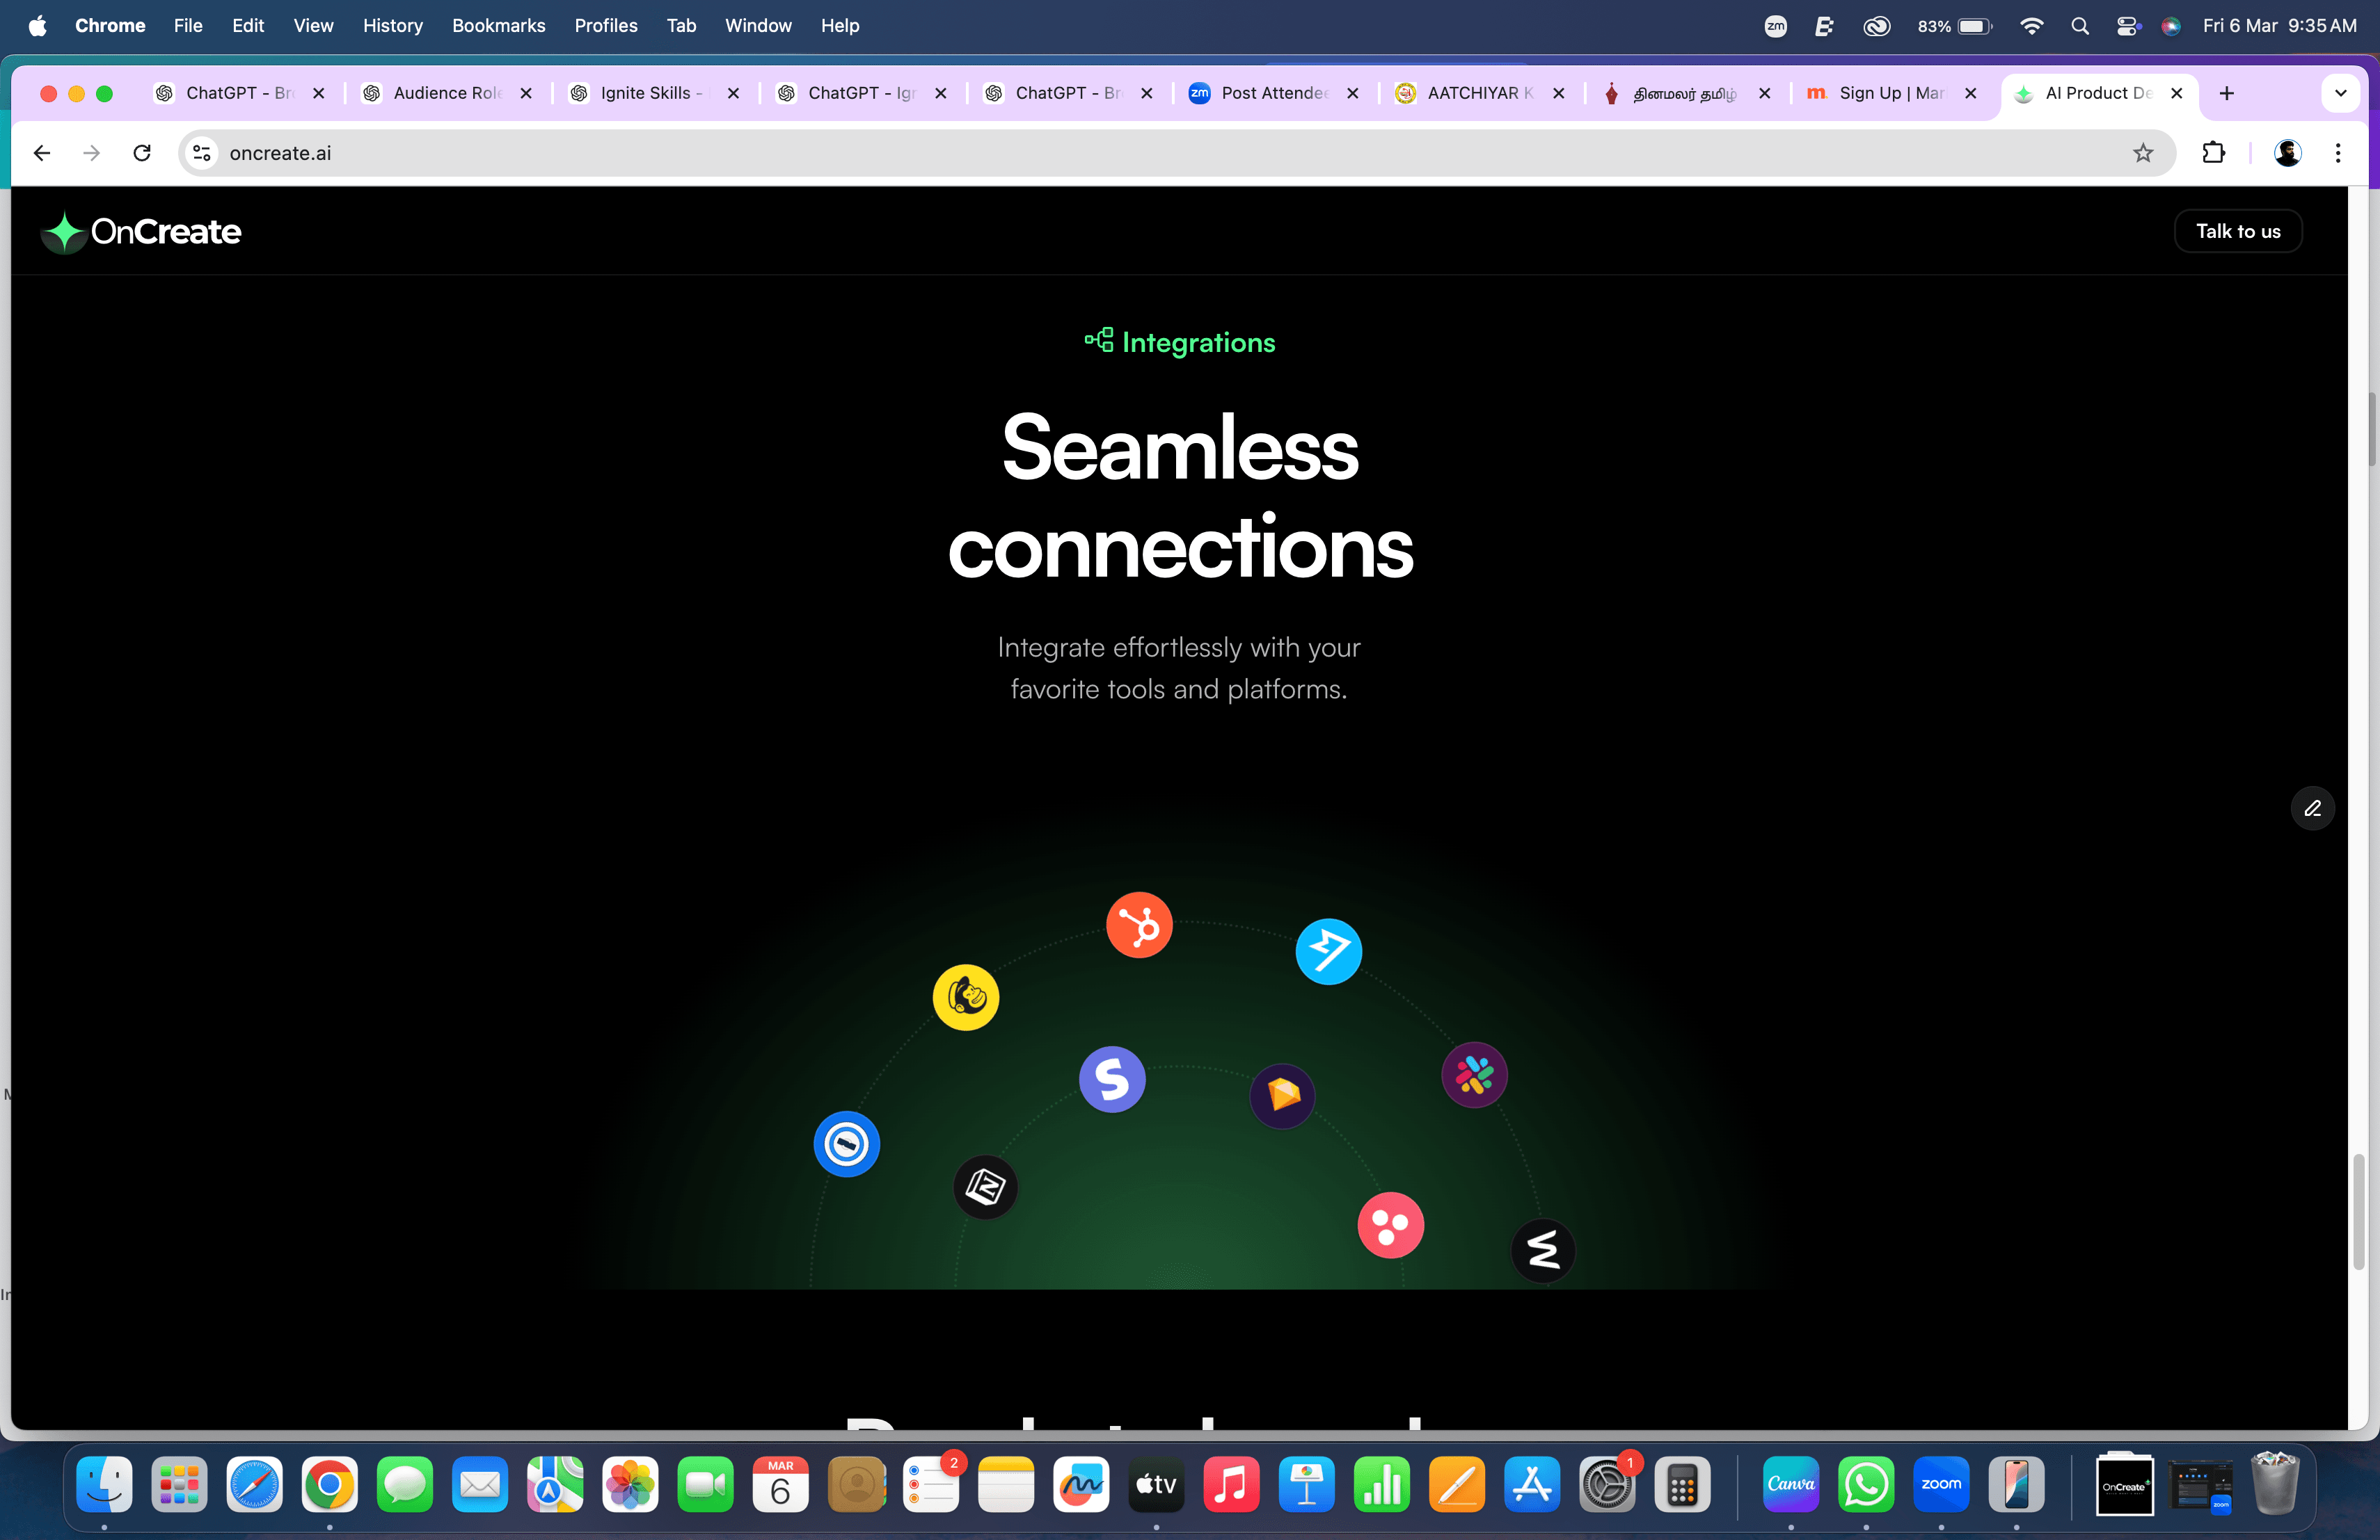Open site information in the address bar

coord(201,152)
